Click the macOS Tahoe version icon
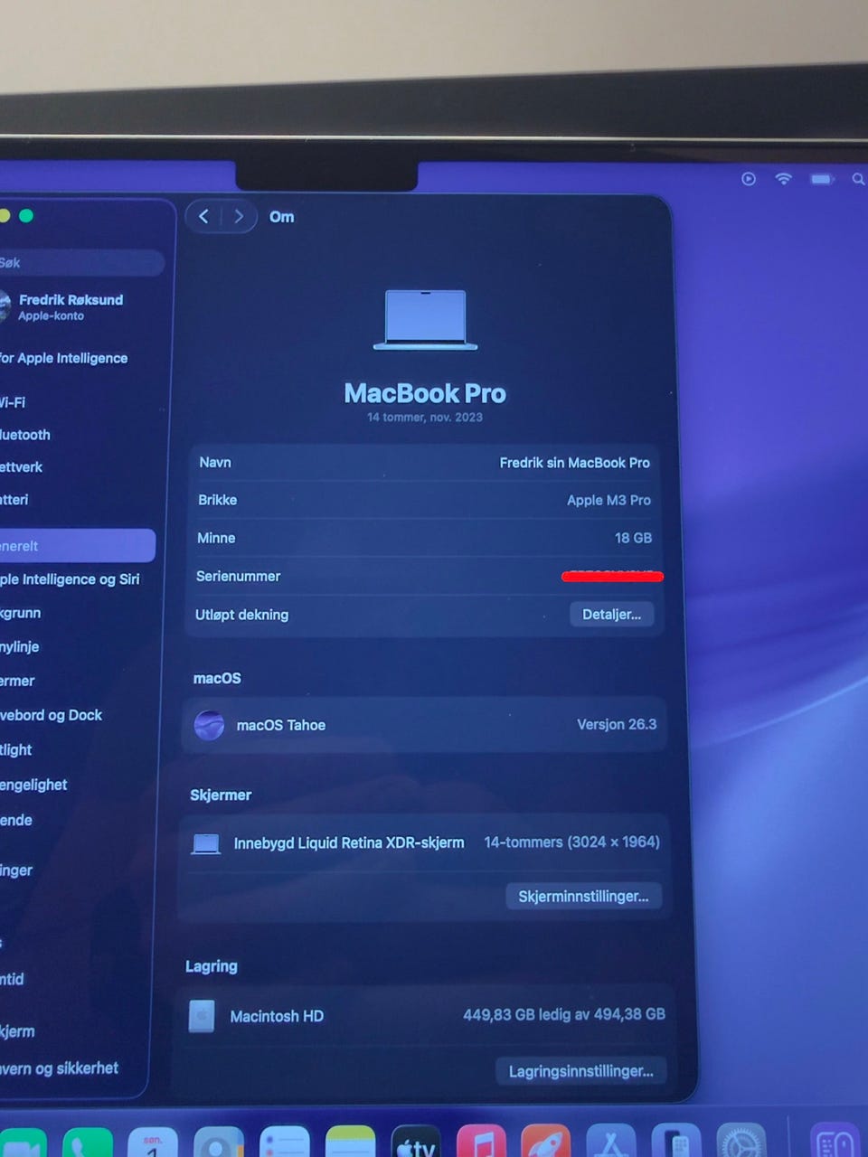The height and width of the screenshot is (1157, 868). (209, 725)
